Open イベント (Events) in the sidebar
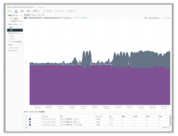This screenshot has width=178, height=136. click(x=12, y=39)
